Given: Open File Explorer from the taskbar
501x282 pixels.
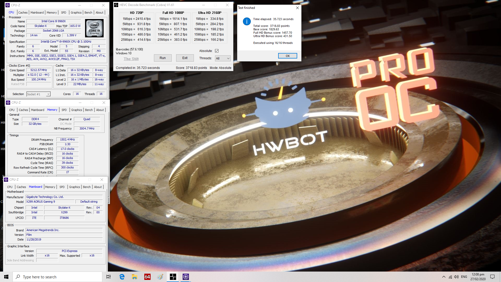Looking at the screenshot, I should pyautogui.click(x=135, y=277).
